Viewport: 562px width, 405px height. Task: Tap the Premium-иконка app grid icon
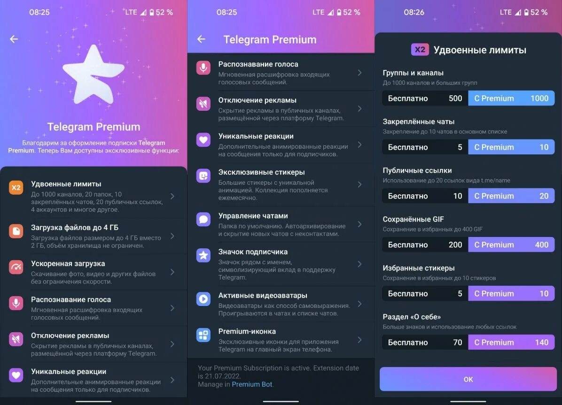[203, 335]
